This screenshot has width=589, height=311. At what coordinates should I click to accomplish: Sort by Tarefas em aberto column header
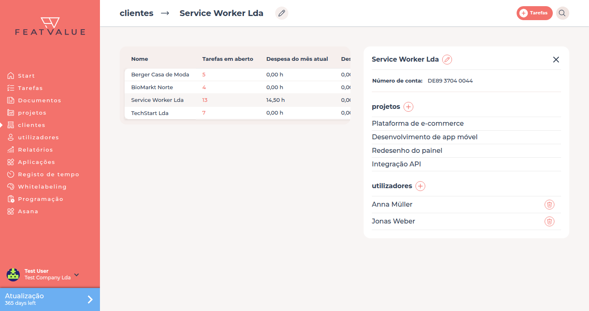pyautogui.click(x=228, y=59)
